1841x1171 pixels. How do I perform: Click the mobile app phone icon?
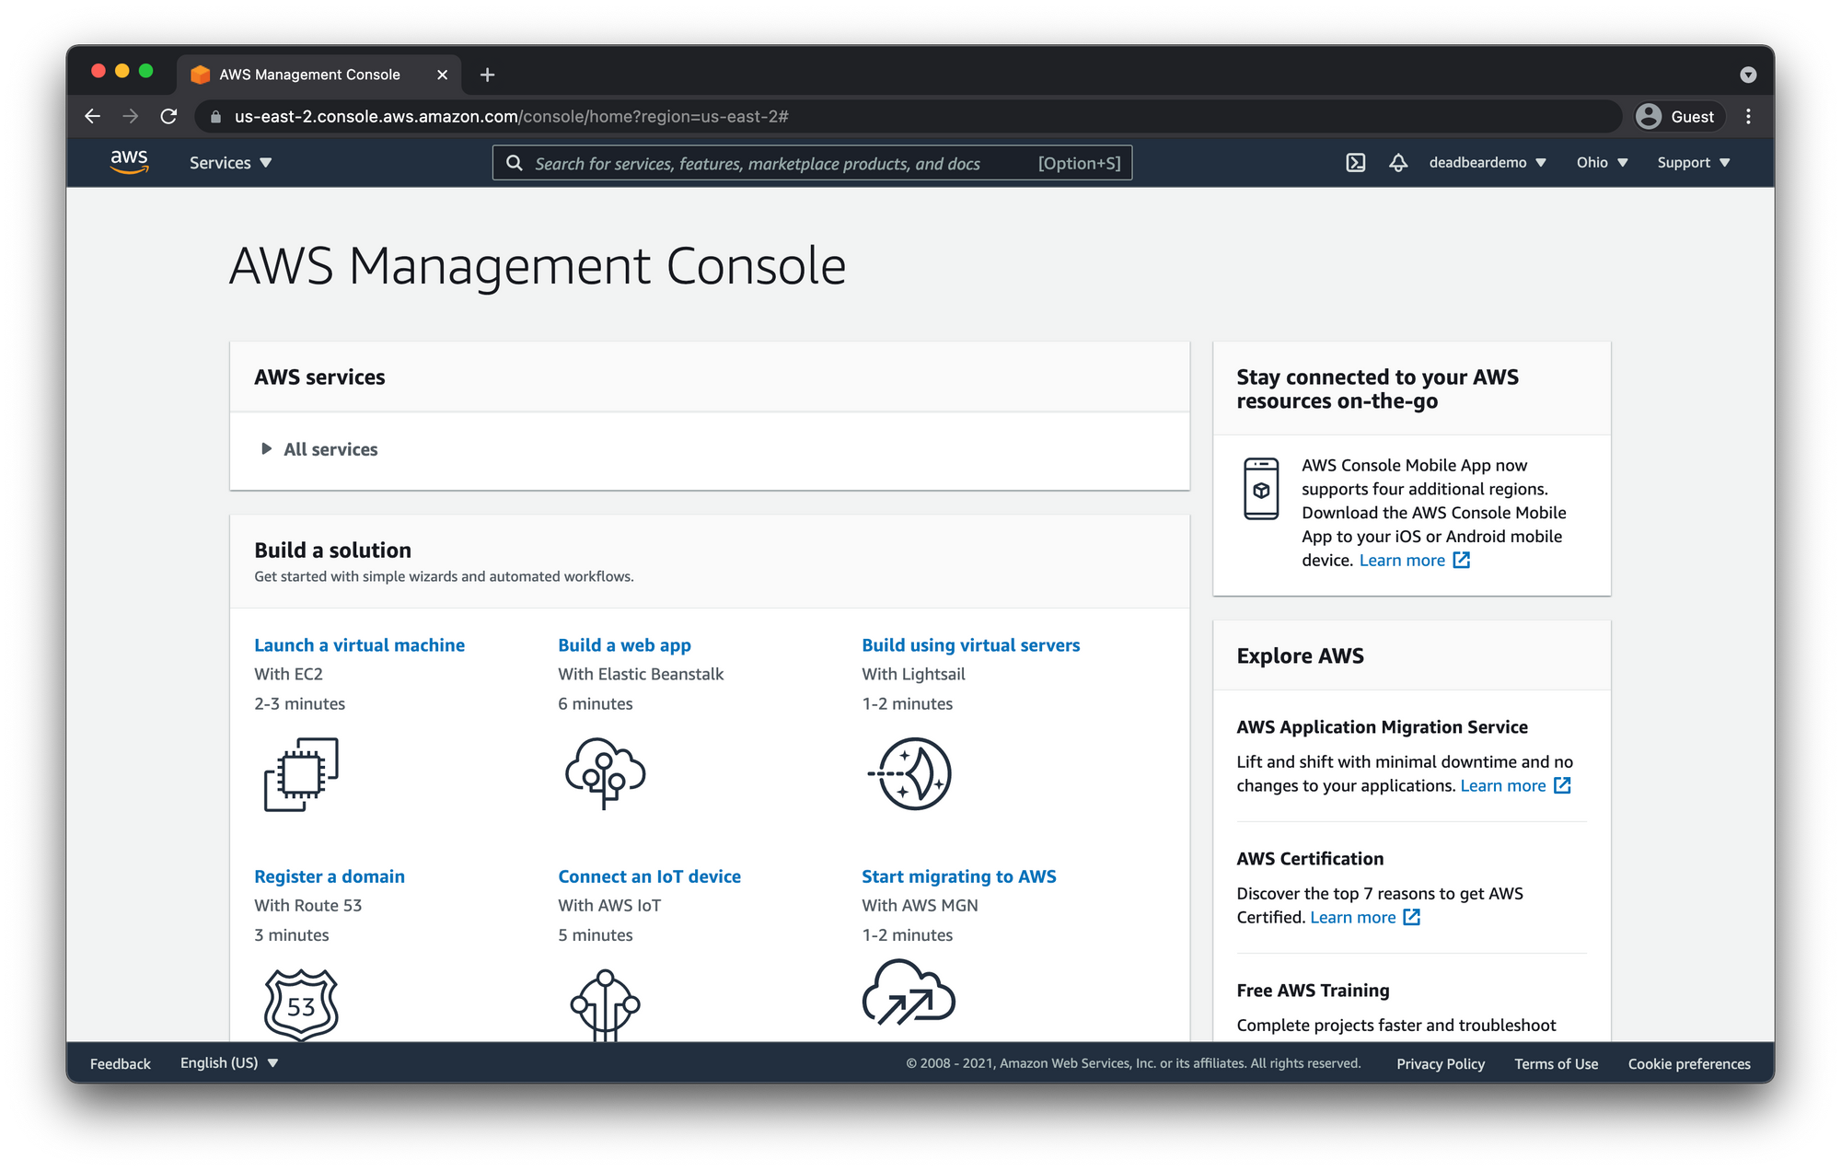pos(1261,489)
